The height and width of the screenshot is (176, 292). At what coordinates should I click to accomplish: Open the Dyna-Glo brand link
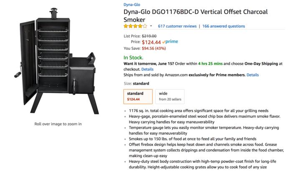coord(132,5)
